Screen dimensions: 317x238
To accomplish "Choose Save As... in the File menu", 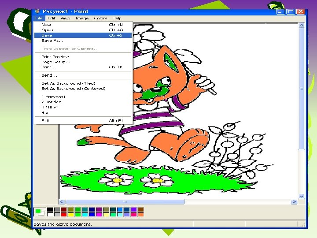I will click(83, 41).
